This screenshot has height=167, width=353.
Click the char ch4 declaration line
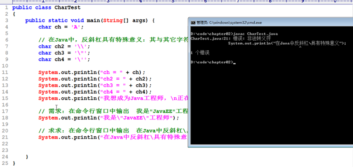coord(64,59)
